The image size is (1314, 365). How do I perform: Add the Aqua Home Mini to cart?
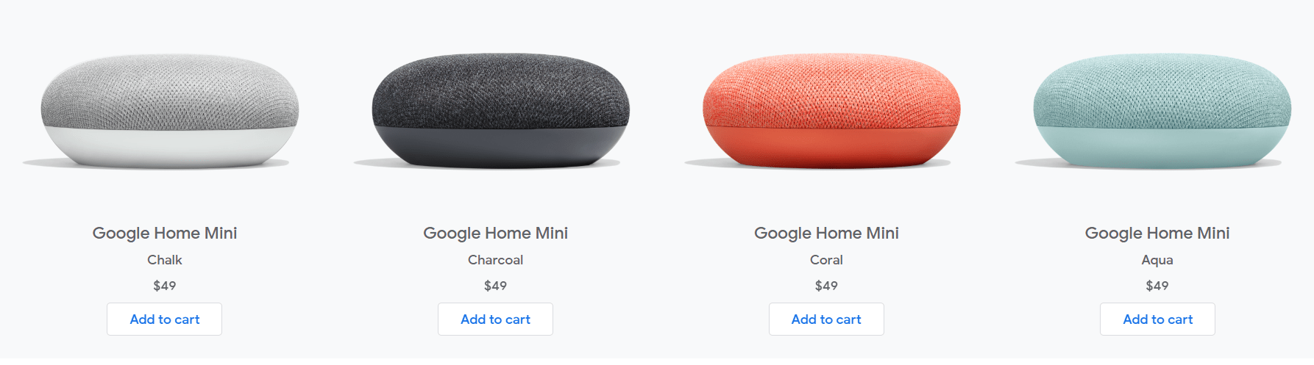coord(1157,319)
